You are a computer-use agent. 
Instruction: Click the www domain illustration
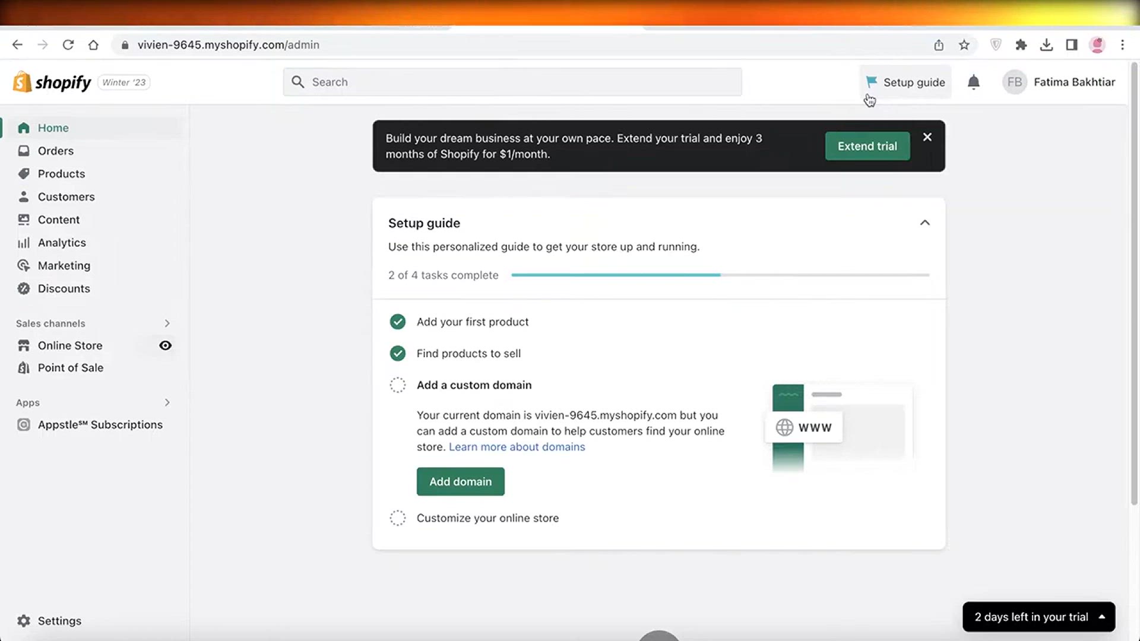(x=839, y=427)
